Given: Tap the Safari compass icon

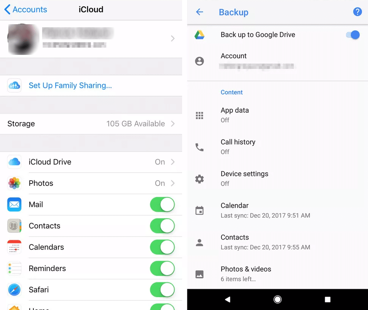Looking at the screenshot, I should tap(14, 290).
